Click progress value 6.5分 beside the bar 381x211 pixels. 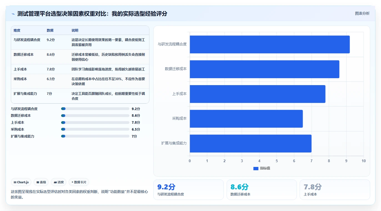tap(136, 129)
